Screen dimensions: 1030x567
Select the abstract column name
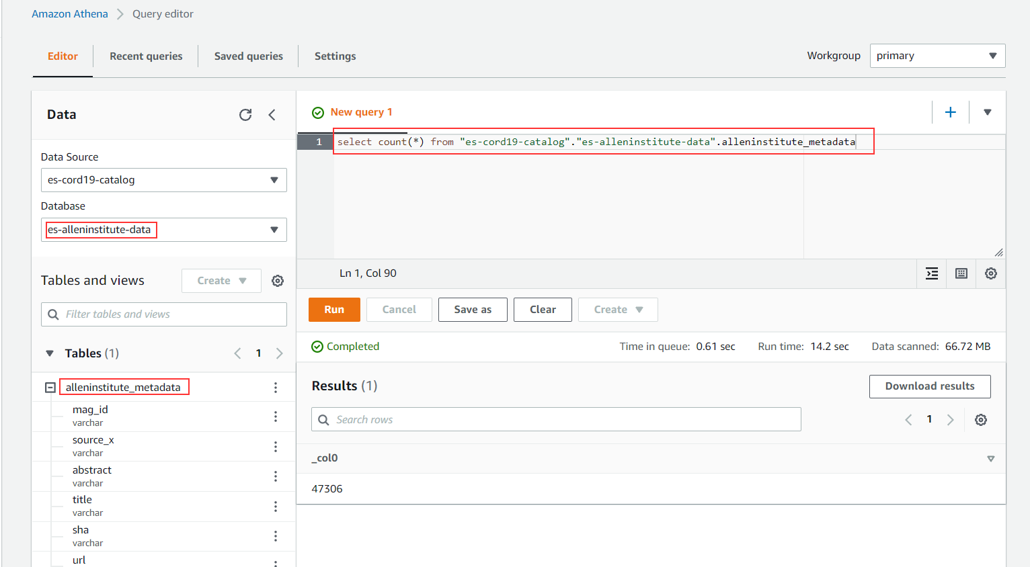pyautogui.click(x=92, y=470)
